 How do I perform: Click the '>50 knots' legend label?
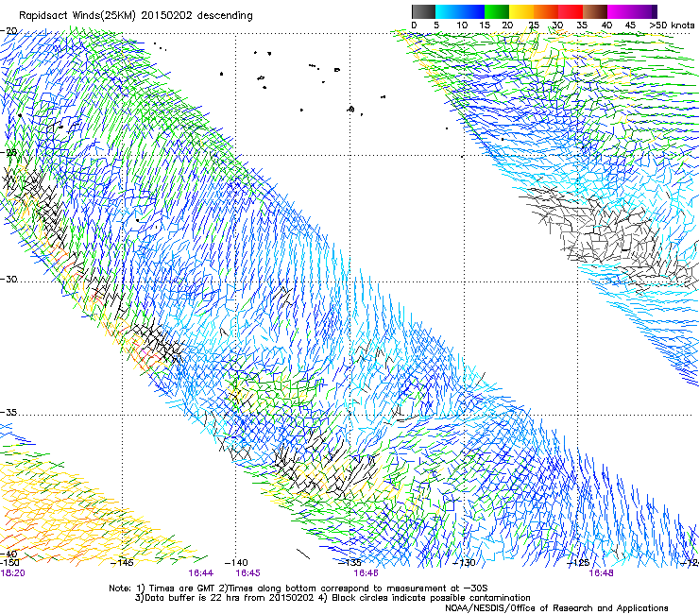click(x=672, y=26)
